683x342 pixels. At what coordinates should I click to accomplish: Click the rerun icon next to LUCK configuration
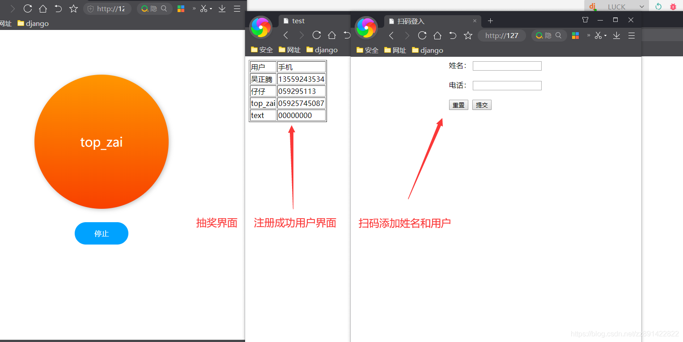[x=658, y=6]
